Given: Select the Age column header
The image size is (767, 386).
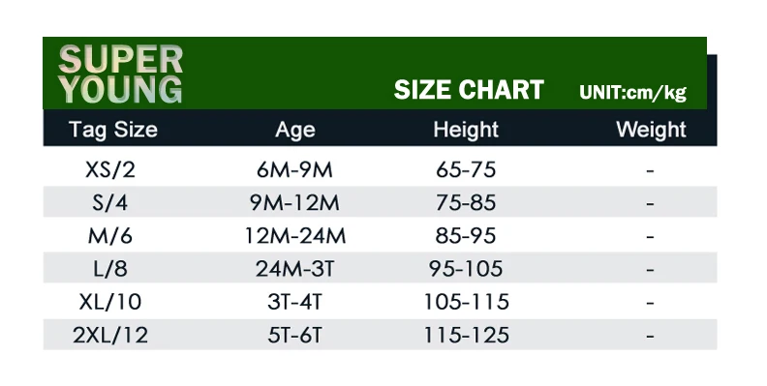Looking at the screenshot, I should click(x=295, y=131).
